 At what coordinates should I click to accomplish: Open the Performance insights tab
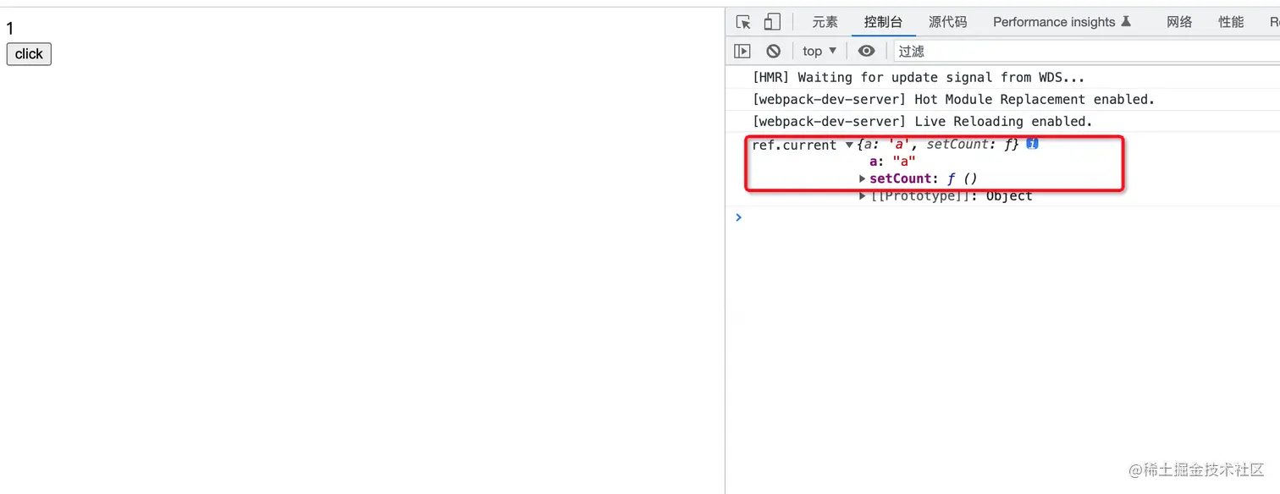(x=1062, y=22)
